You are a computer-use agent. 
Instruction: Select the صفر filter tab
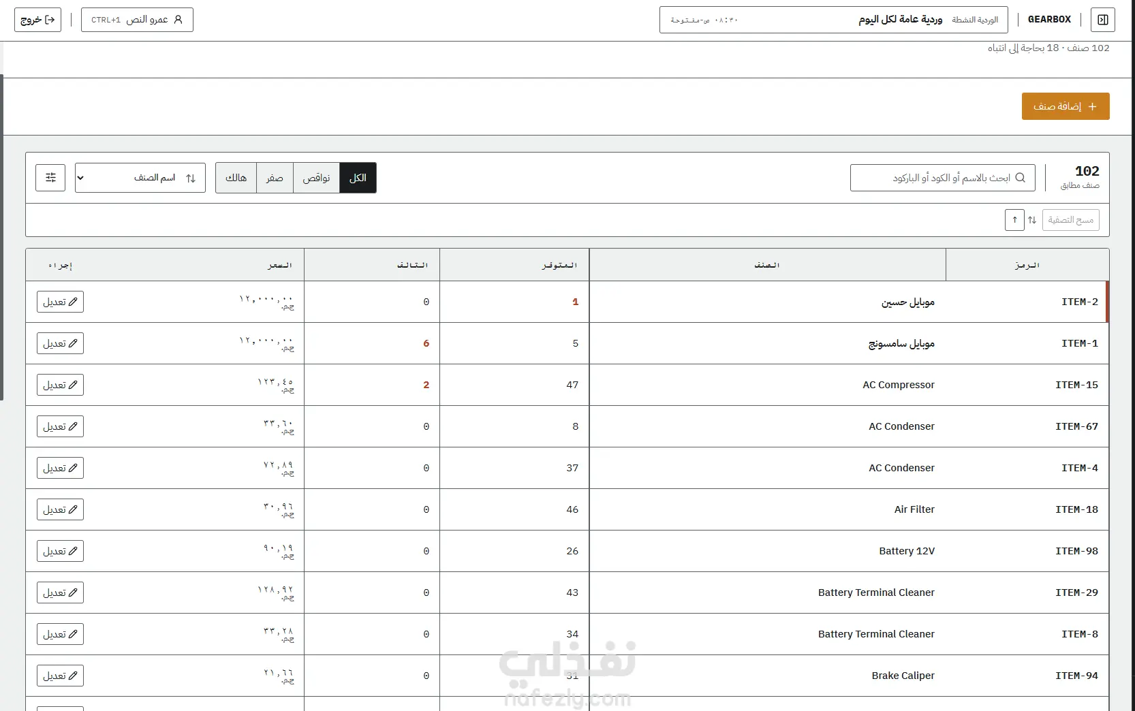[x=275, y=178]
